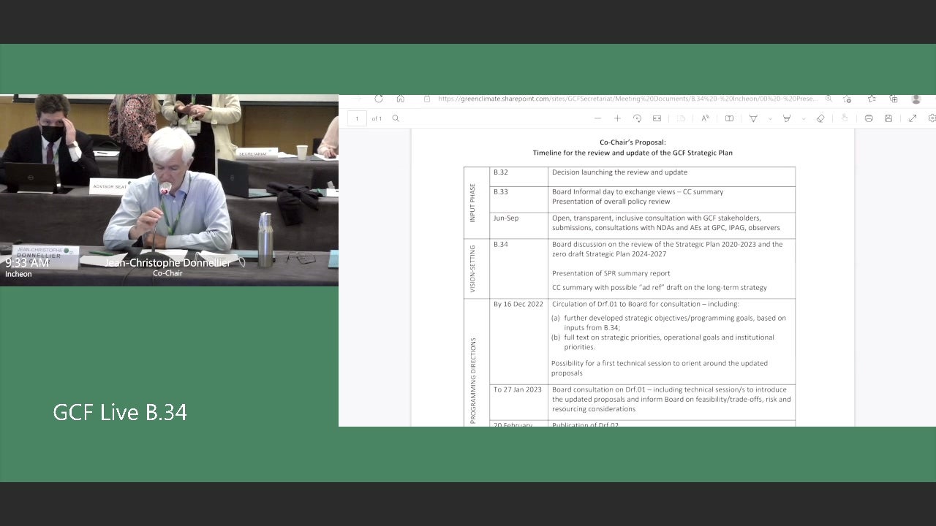Click the '9:33 AM' time overlay
936x526 pixels.
pyautogui.click(x=27, y=263)
